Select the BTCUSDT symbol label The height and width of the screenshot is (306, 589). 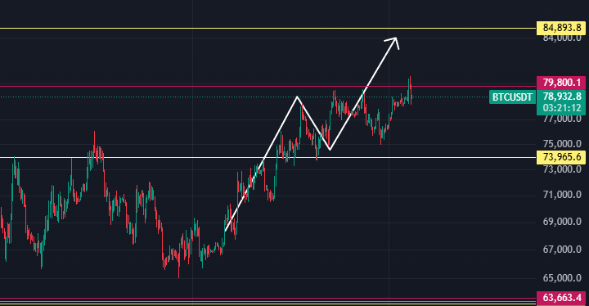point(512,97)
